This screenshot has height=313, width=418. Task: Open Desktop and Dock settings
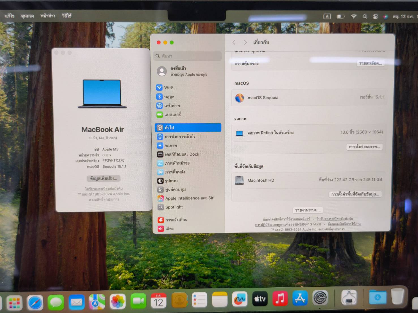tap(182, 154)
